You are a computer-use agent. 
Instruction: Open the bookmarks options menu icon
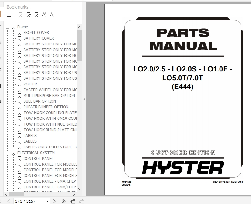[x=9, y=15]
